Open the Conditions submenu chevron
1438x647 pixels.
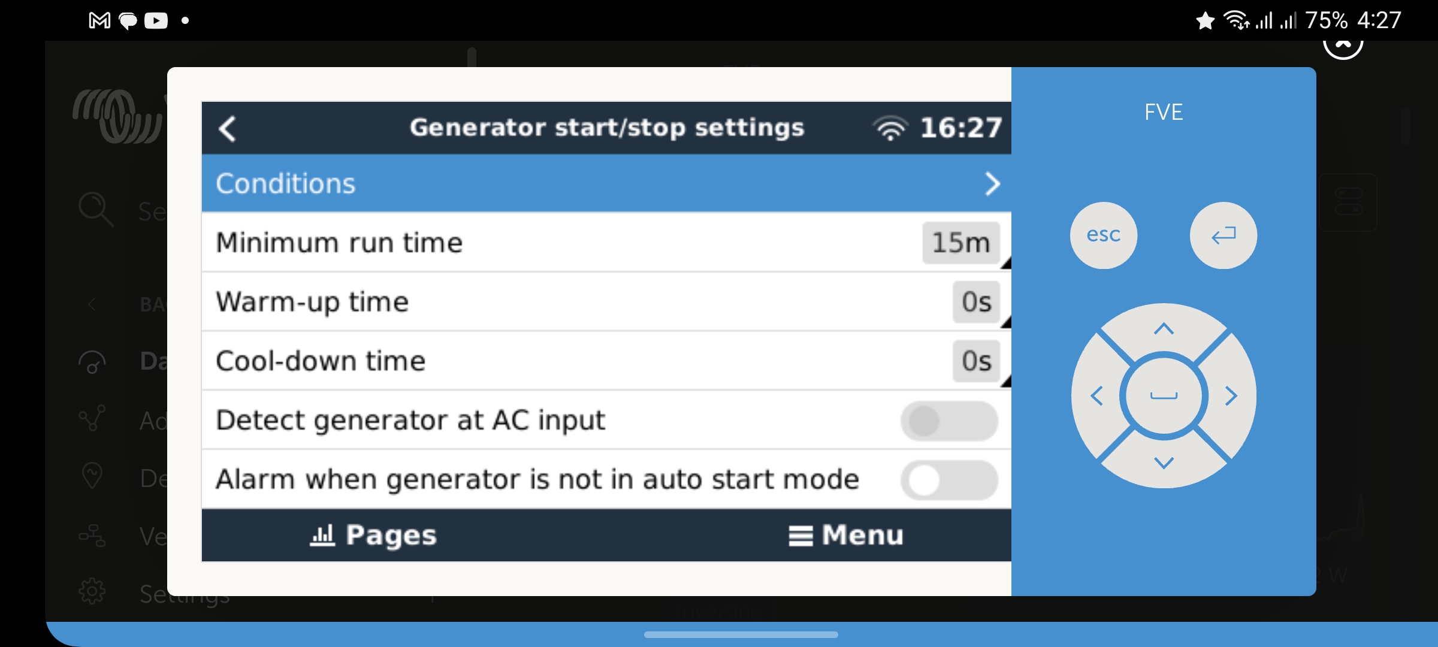coord(992,184)
